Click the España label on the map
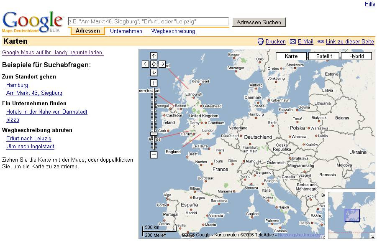 (190, 205)
